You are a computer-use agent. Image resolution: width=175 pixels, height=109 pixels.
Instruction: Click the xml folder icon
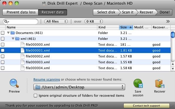coord(17,39)
